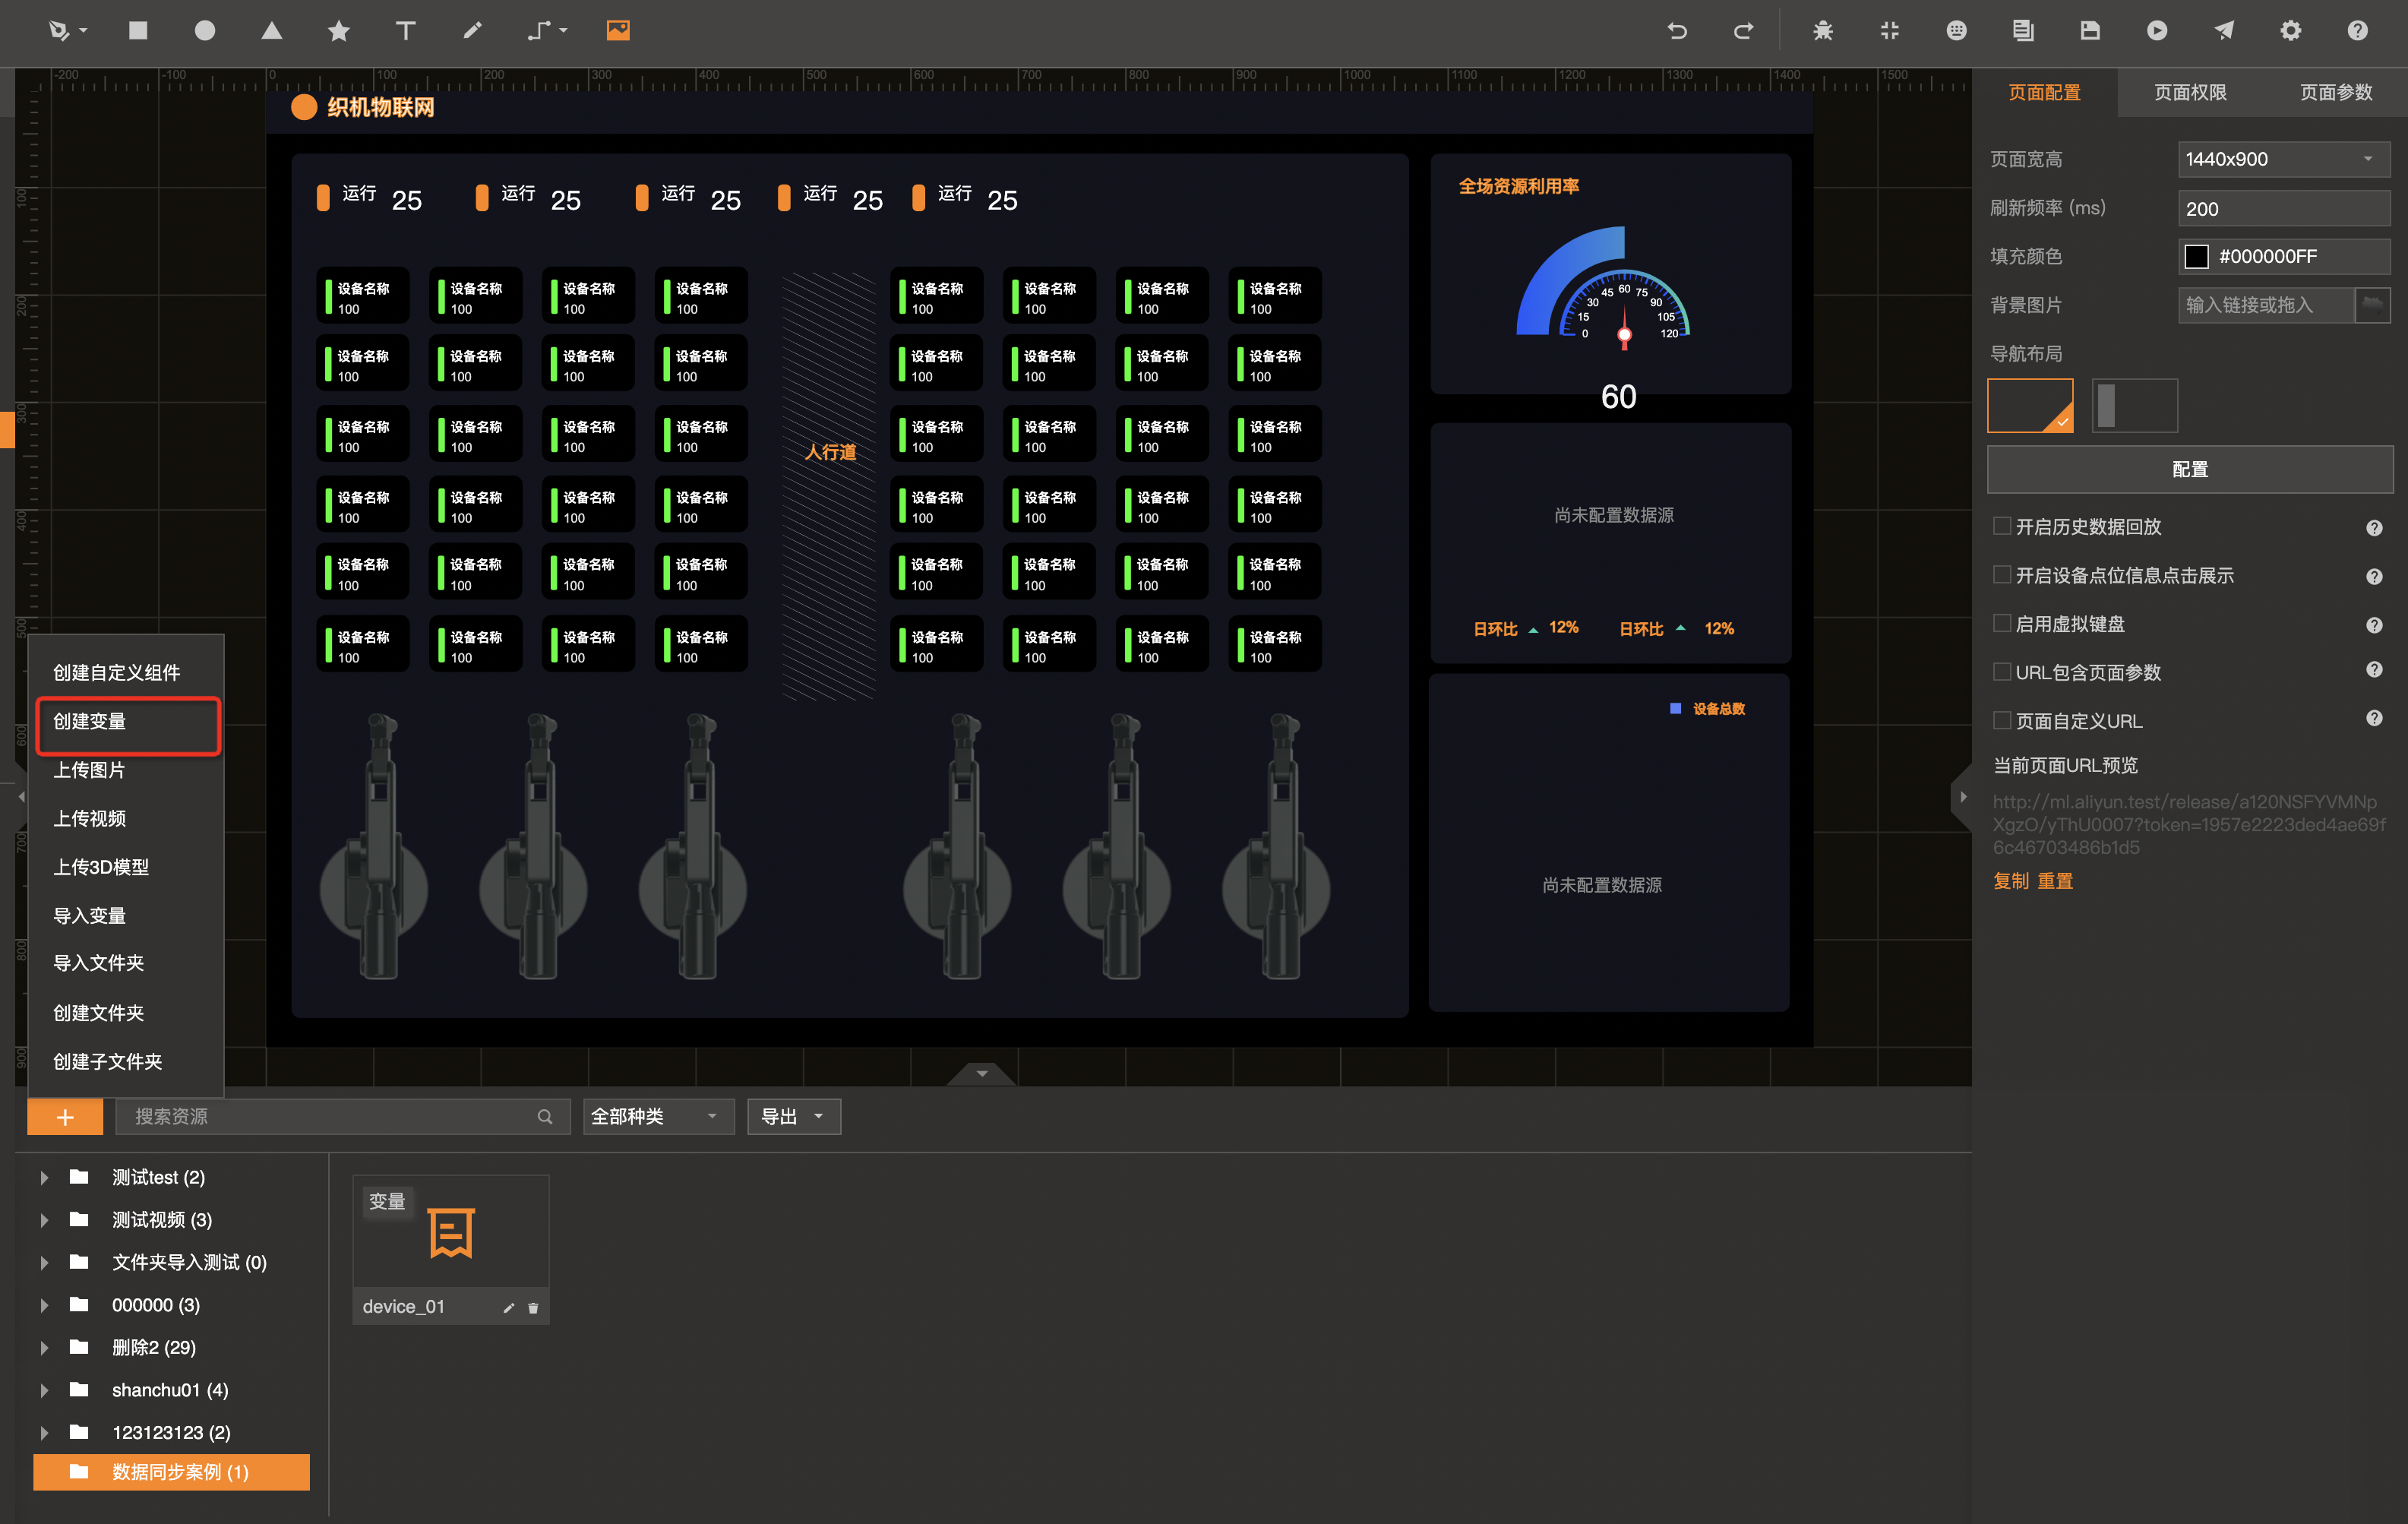Switch to 页面参数 tab
The width and height of the screenshot is (2408, 1524).
(x=2335, y=92)
